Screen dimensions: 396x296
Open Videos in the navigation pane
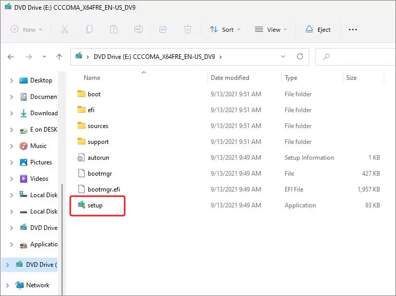coord(34,179)
